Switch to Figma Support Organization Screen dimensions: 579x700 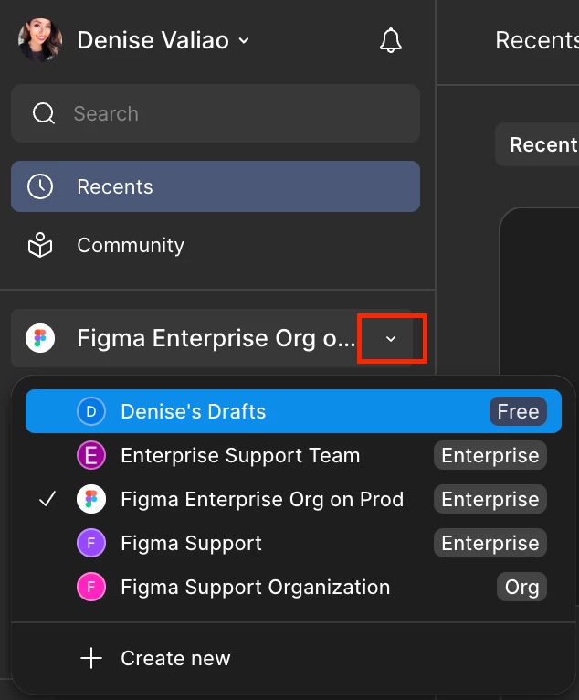[x=293, y=587]
